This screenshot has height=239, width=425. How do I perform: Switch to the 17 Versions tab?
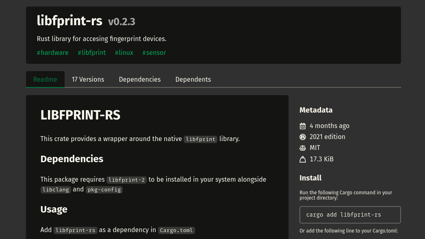click(88, 79)
